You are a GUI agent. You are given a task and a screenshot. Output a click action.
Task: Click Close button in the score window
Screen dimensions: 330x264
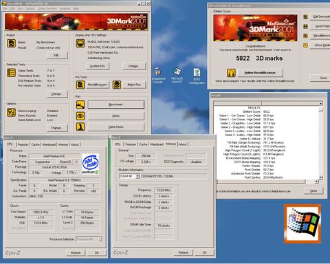(x=320, y=78)
